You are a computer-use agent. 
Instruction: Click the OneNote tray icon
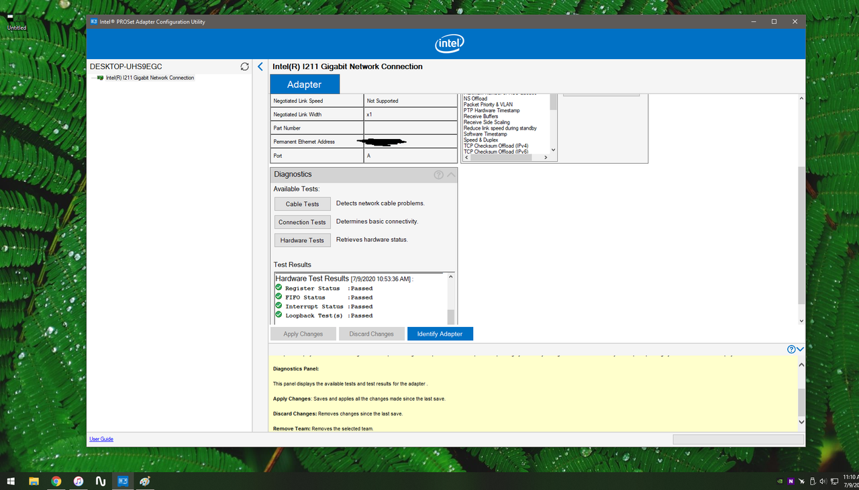(x=791, y=481)
